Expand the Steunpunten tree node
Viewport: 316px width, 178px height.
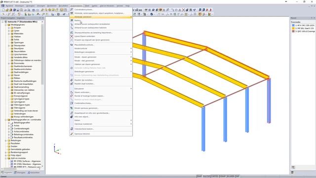pos(9,45)
